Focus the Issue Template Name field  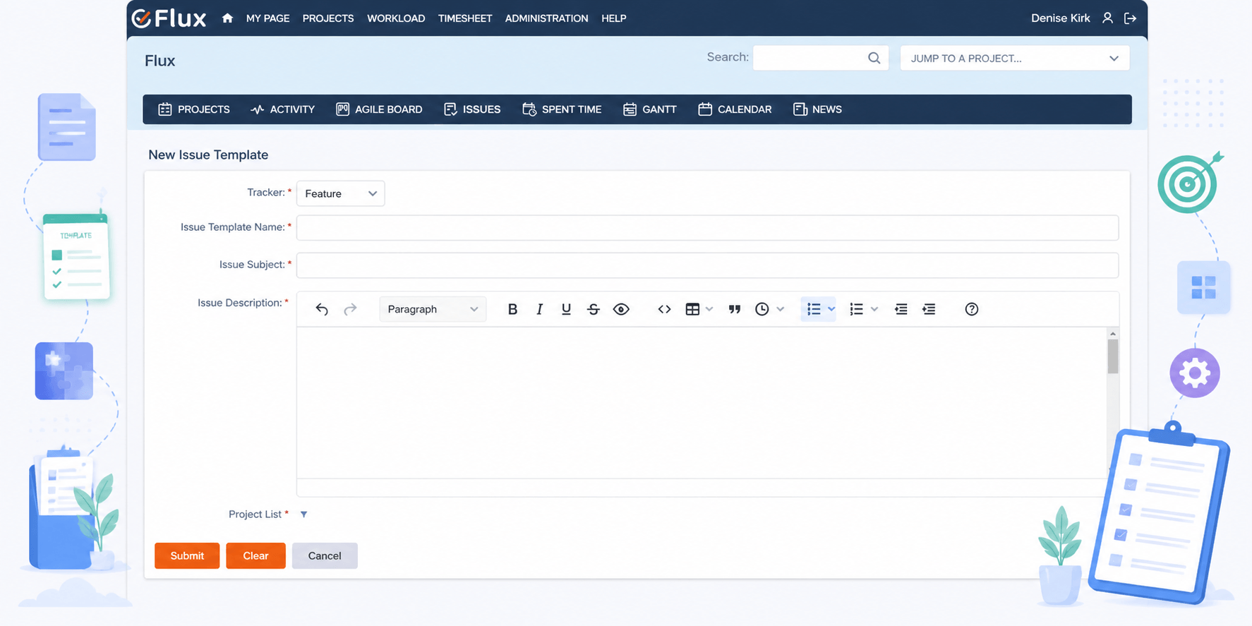[707, 227]
